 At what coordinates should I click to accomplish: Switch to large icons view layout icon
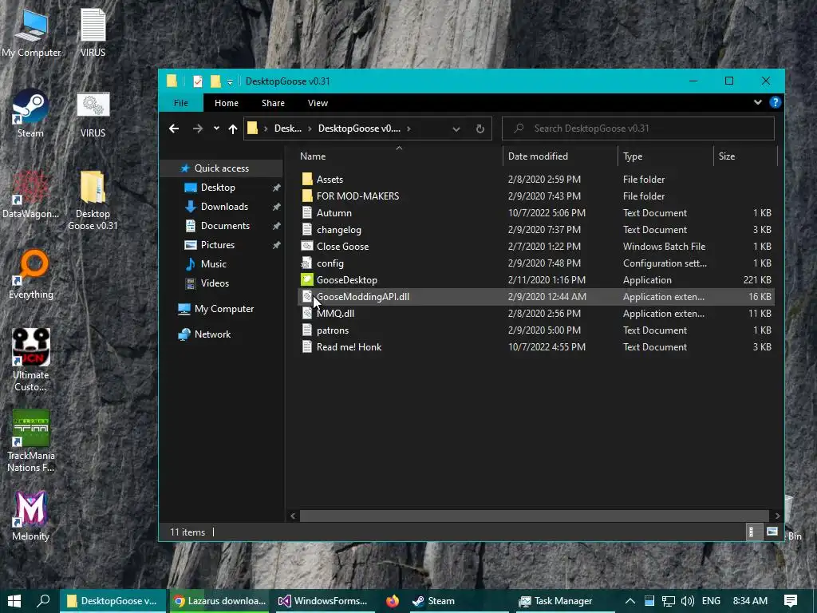click(x=772, y=532)
